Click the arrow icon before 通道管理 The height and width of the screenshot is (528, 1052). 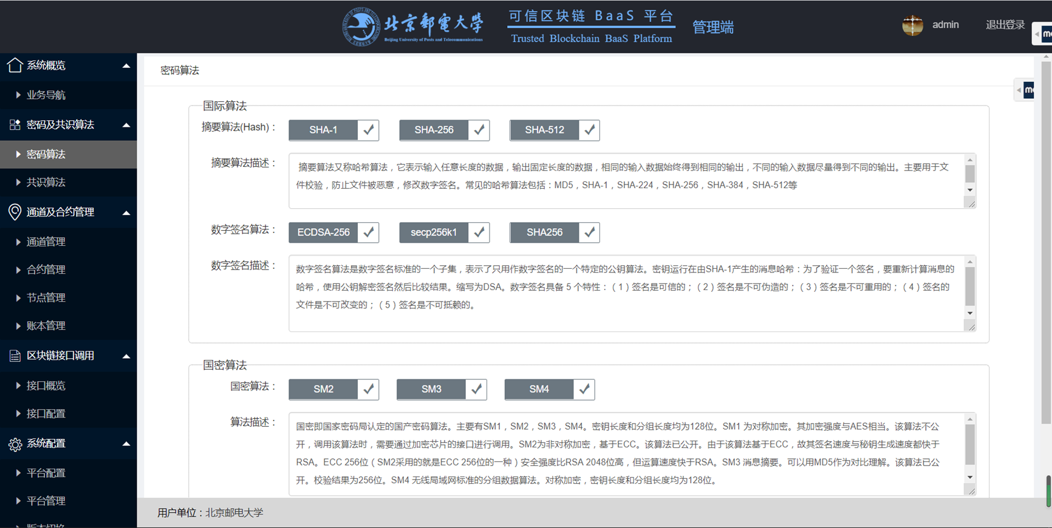pos(18,242)
